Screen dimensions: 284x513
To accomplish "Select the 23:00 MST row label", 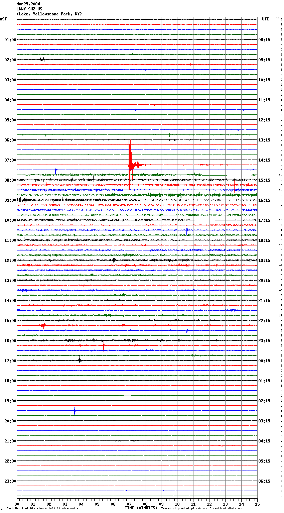I will pos(10,481).
